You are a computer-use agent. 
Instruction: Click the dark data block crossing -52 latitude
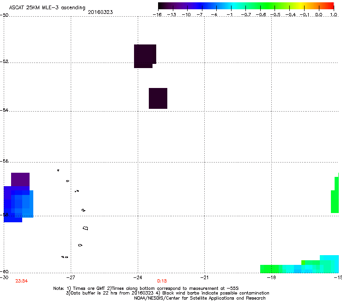click(145, 56)
